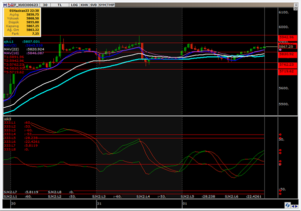Image resolution: width=301 pixels, height=211 pixels.
Task: Select the 5830,92 red price level label
Action: point(288,54)
